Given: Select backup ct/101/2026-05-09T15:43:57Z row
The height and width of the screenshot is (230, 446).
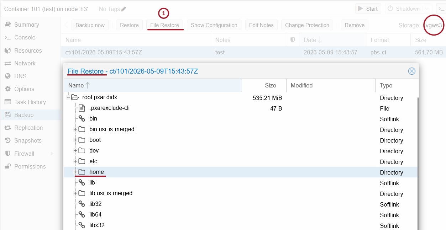Looking at the screenshot, I should 253,52.
